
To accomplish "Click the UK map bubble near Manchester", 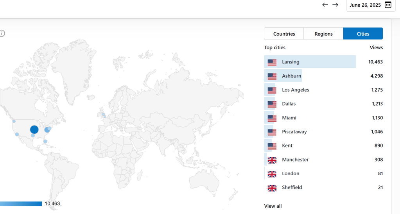I will tap(103, 115).
